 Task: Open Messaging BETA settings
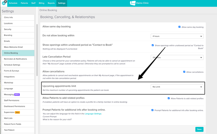coord(18,94)
